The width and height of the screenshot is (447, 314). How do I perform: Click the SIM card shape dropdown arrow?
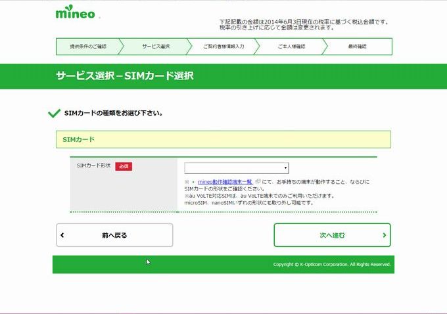(285, 168)
